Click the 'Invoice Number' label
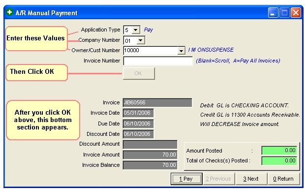 102,61
